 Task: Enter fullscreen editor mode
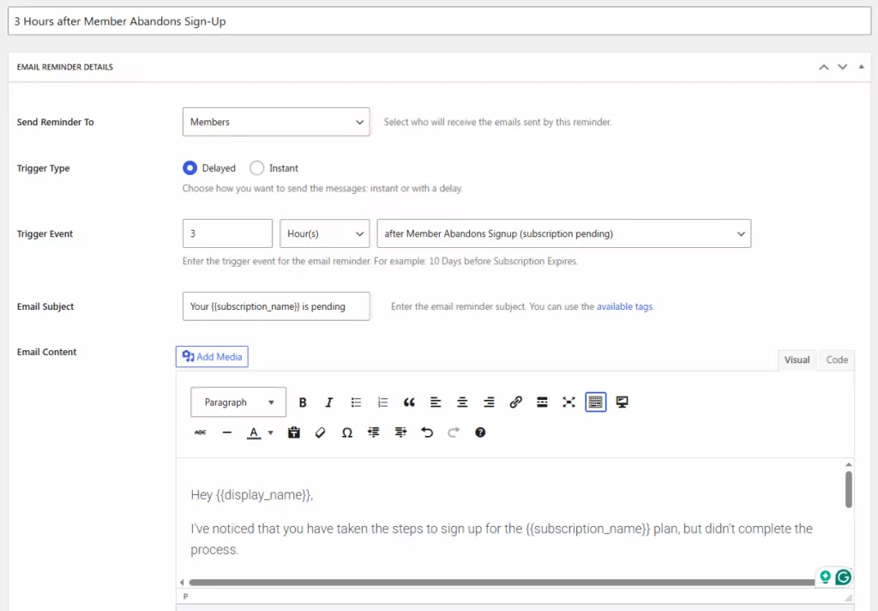568,402
